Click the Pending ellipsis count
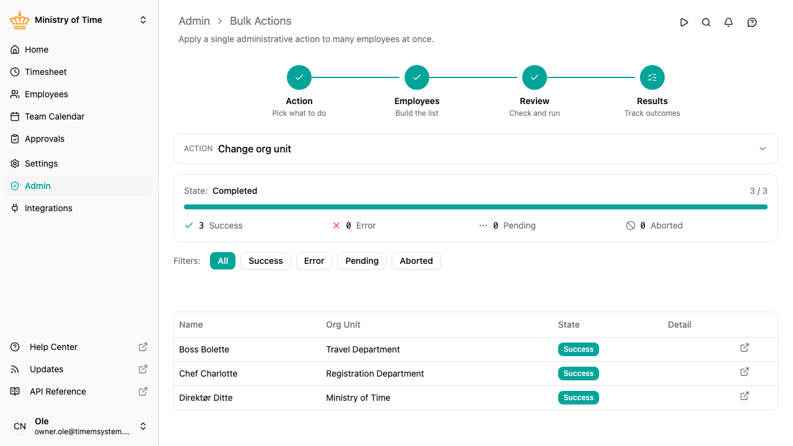This screenshot has width=793, height=446. coord(507,225)
